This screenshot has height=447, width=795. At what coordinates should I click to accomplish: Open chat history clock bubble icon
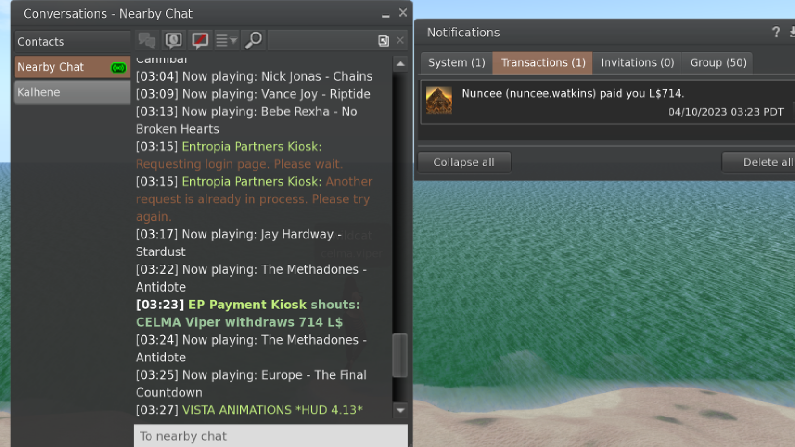[174, 40]
